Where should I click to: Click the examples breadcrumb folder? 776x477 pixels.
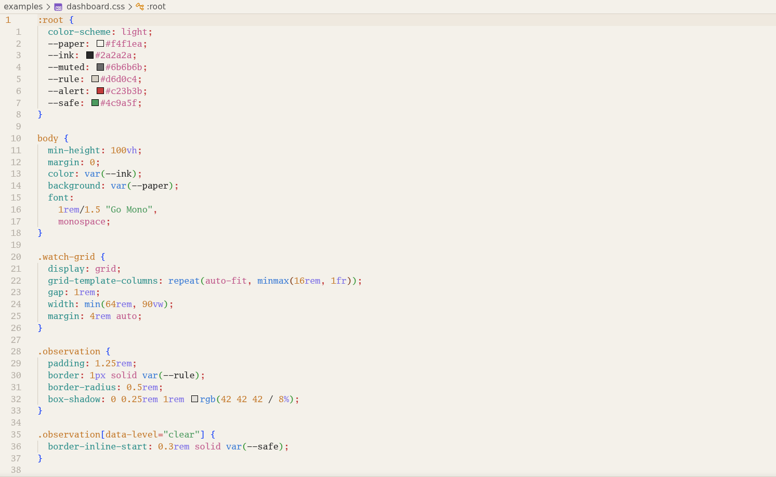pos(23,7)
